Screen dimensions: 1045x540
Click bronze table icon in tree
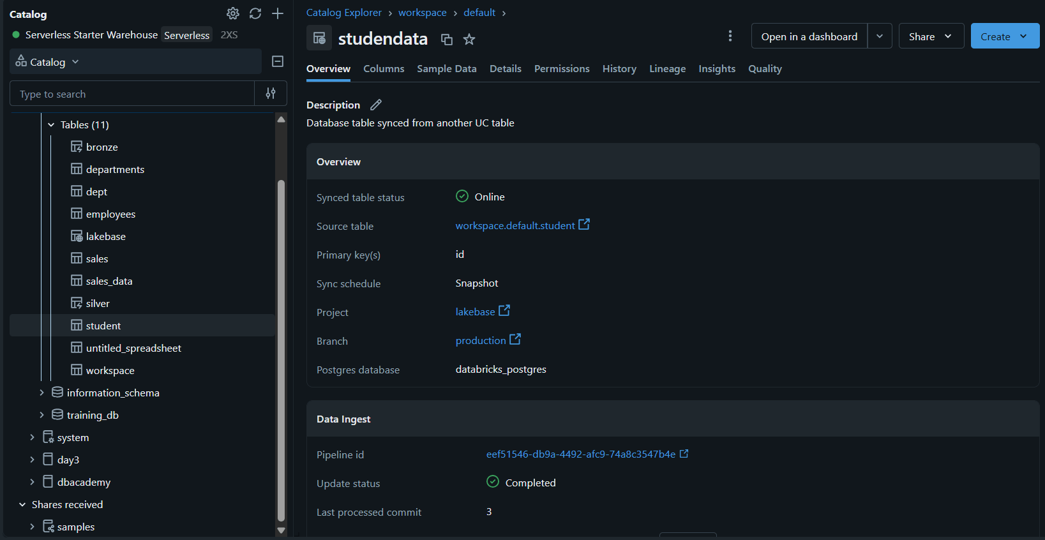pos(77,147)
